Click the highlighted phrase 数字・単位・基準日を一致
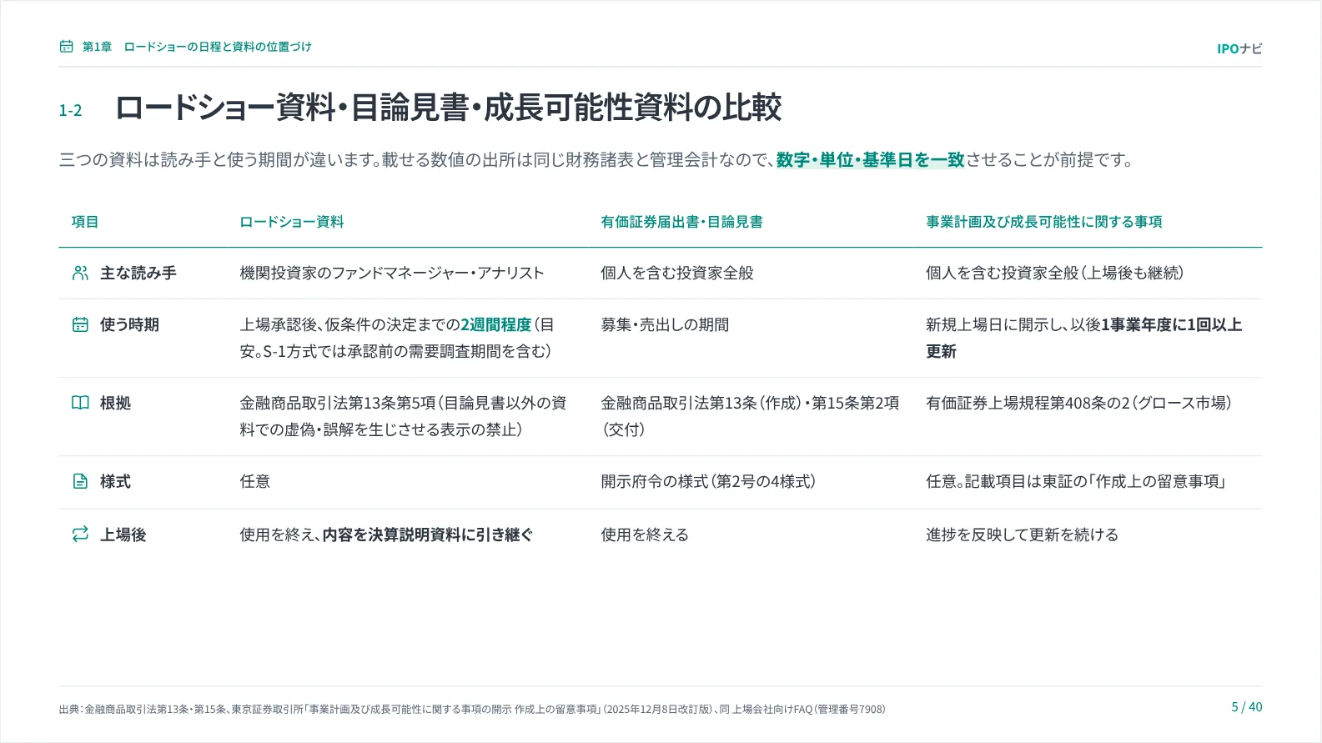 pos(870,159)
